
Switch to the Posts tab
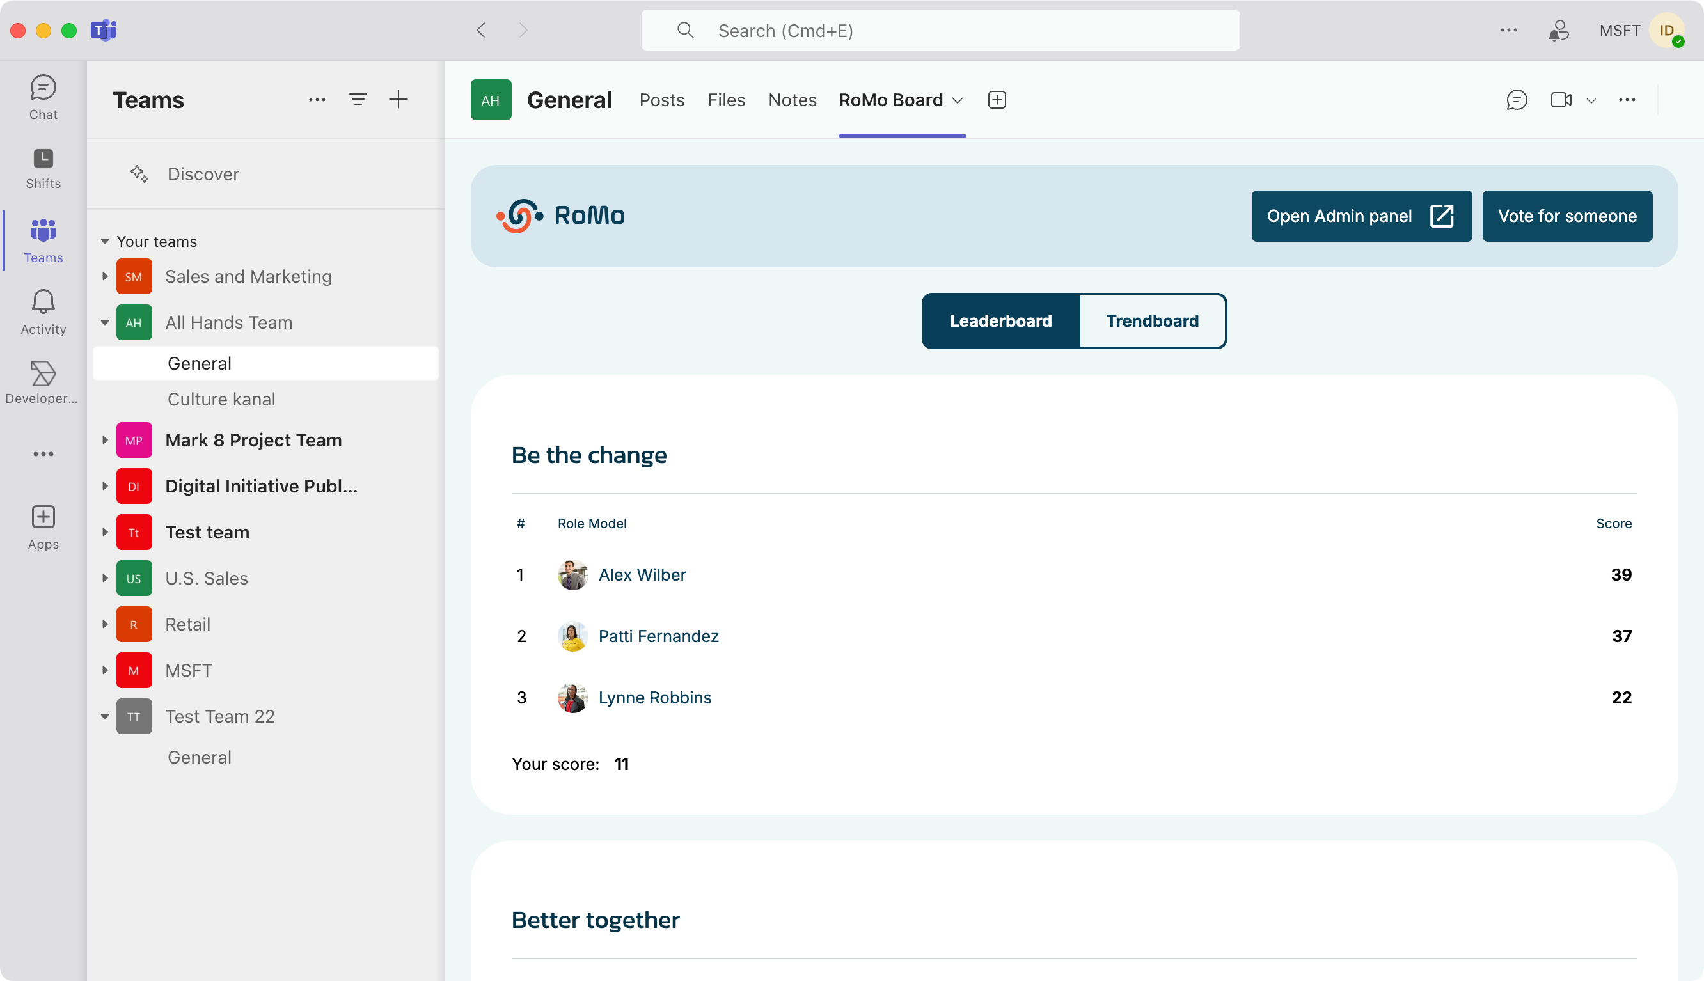pyautogui.click(x=661, y=100)
